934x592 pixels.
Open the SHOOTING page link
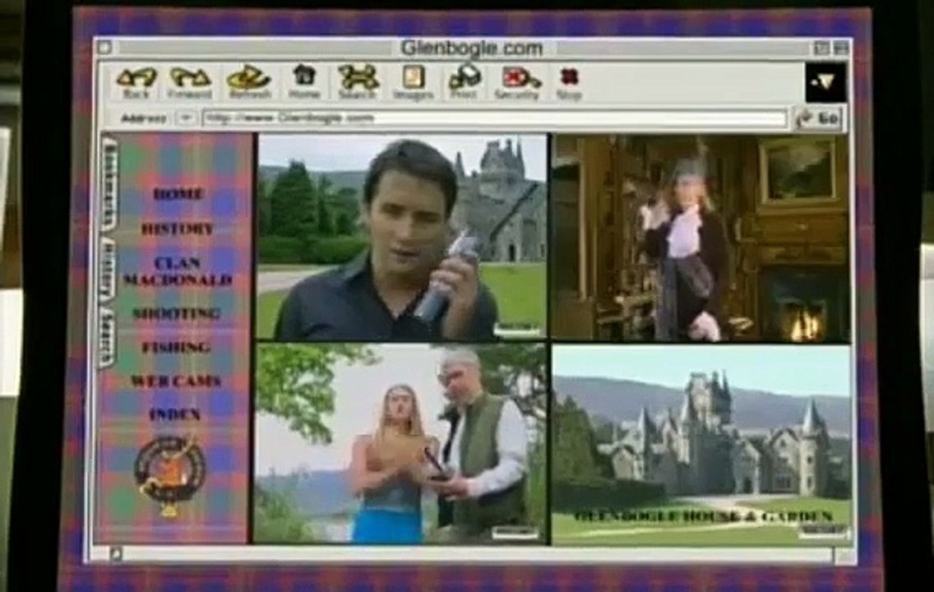coord(176,313)
